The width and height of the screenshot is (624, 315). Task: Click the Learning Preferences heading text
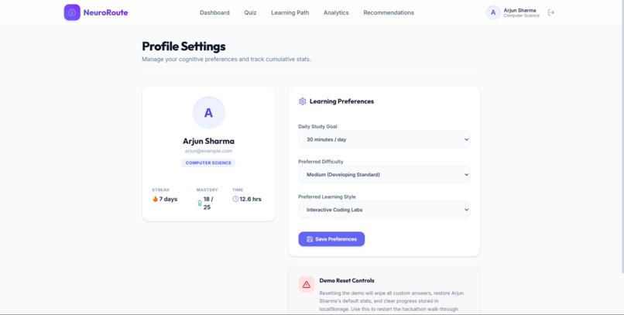pyautogui.click(x=342, y=101)
